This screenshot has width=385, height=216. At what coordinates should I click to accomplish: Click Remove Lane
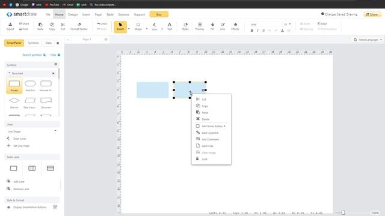pyautogui.click(x=18, y=189)
